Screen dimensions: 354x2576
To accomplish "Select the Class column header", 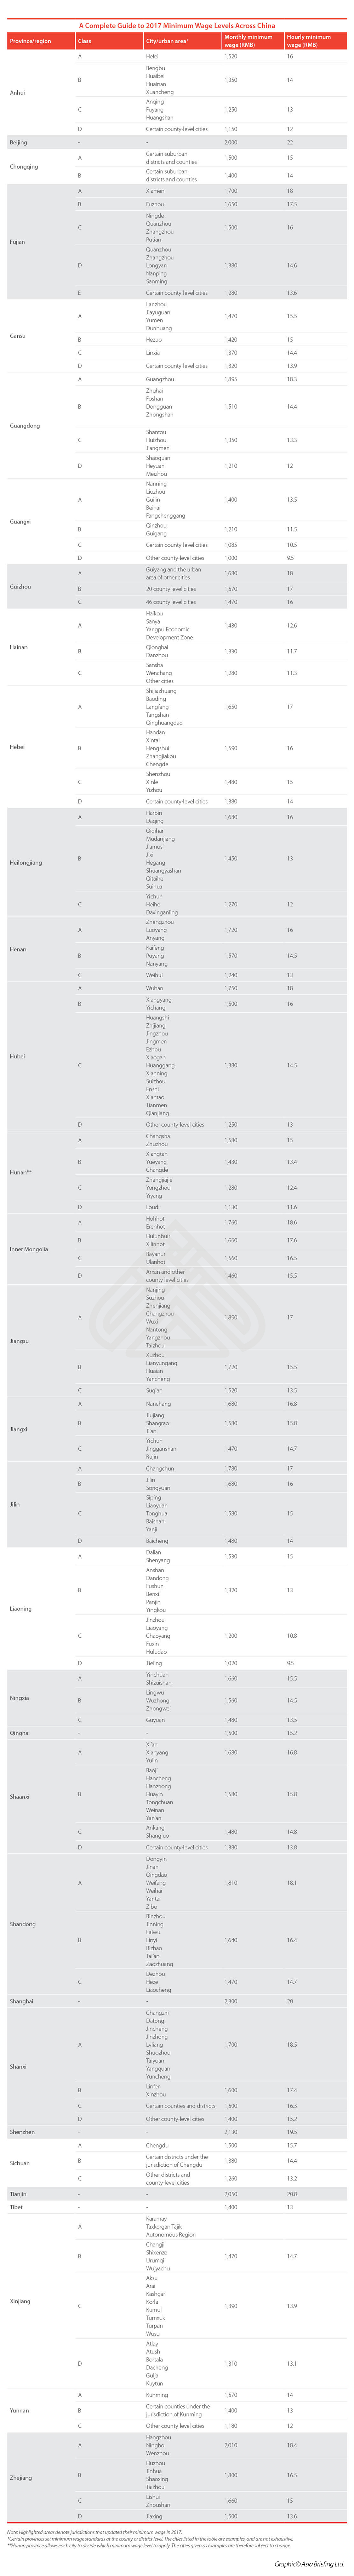I will click(x=85, y=41).
